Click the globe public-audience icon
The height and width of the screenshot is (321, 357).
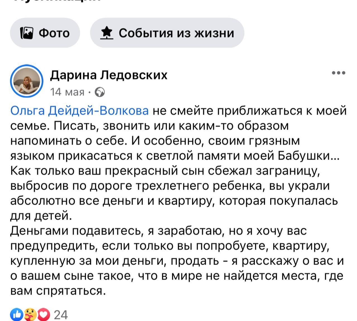click(100, 92)
